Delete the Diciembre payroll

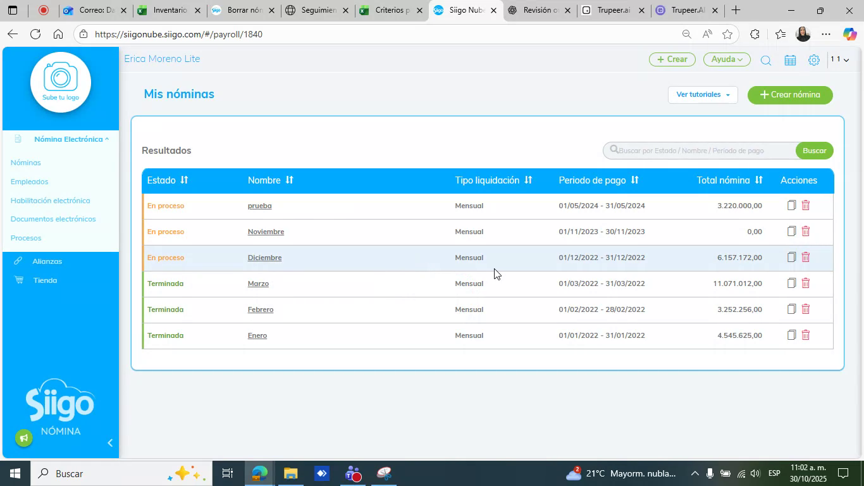pyautogui.click(x=806, y=257)
